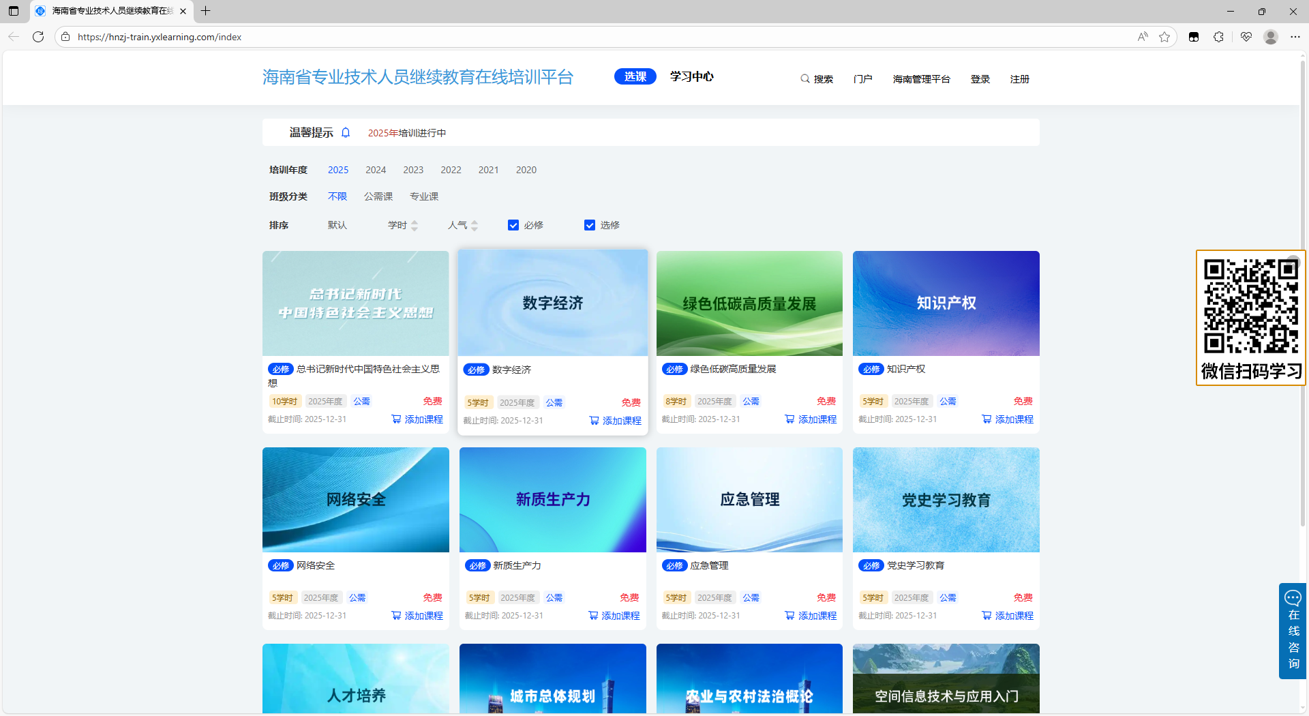Select 公需课 class category
The height and width of the screenshot is (716, 1309).
click(x=378, y=196)
